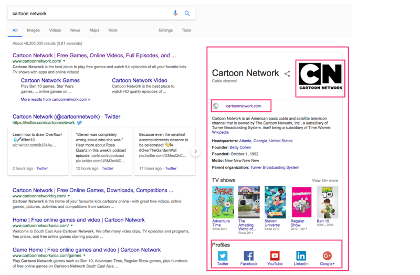Click the share icon beside Cartoon Network title
The height and width of the screenshot is (275, 420).
[x=287, y=74]
